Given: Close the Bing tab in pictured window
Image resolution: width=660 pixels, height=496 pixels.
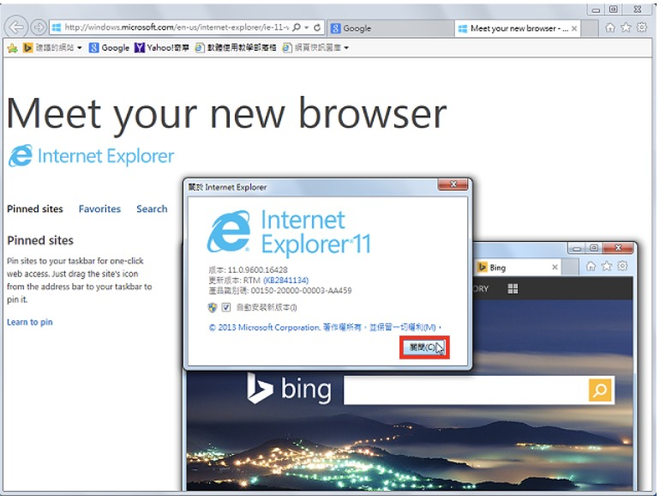Looking at the screenshot, I should point(555,267).
